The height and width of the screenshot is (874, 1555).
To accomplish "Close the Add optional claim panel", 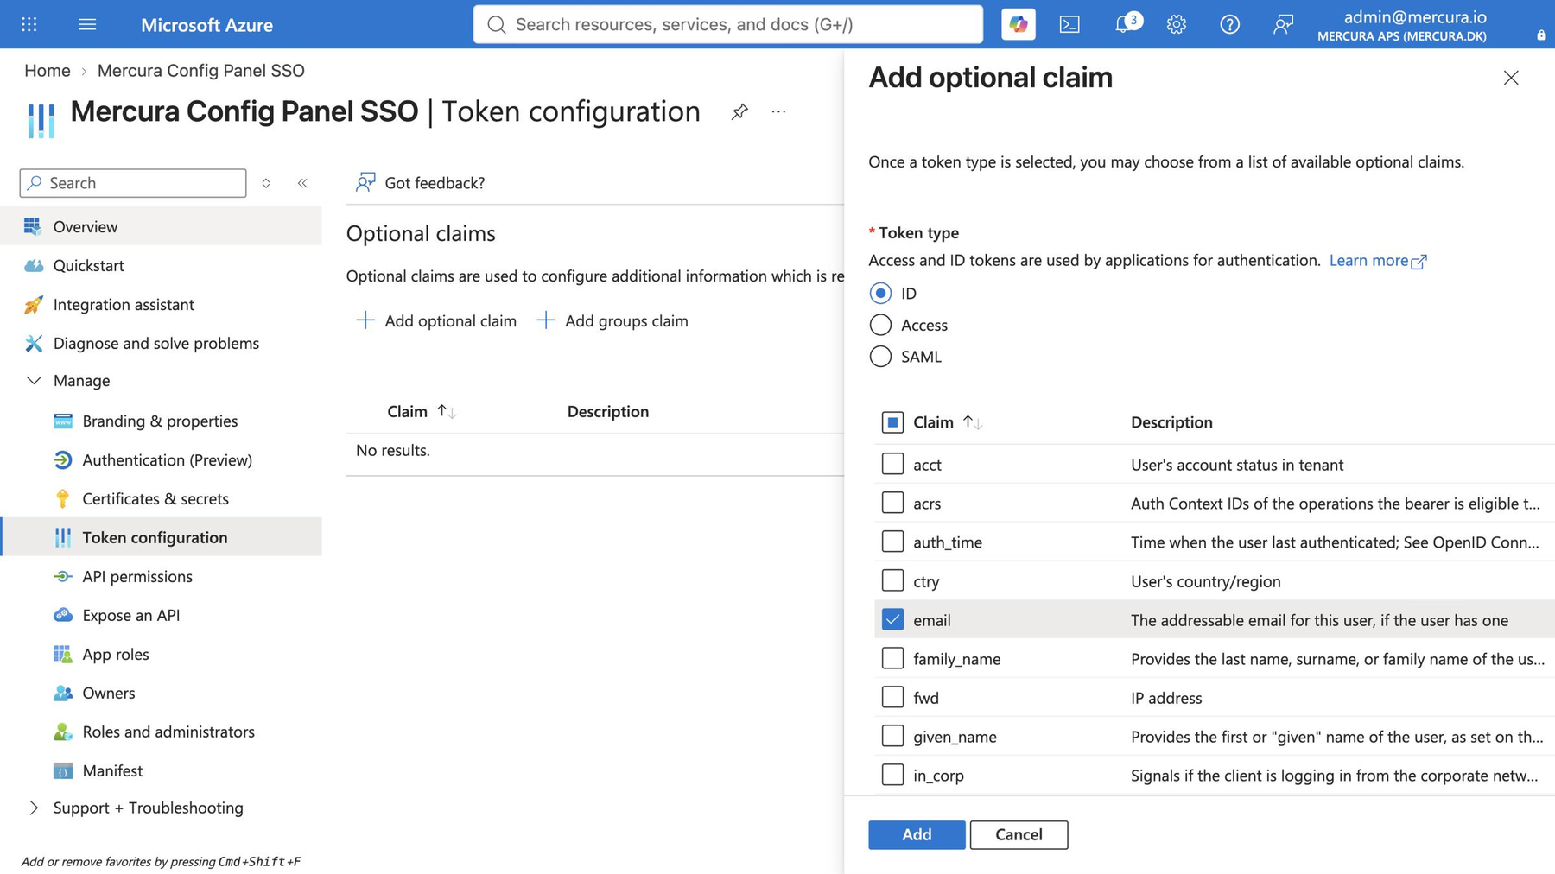I will (x=1511, y=78).
